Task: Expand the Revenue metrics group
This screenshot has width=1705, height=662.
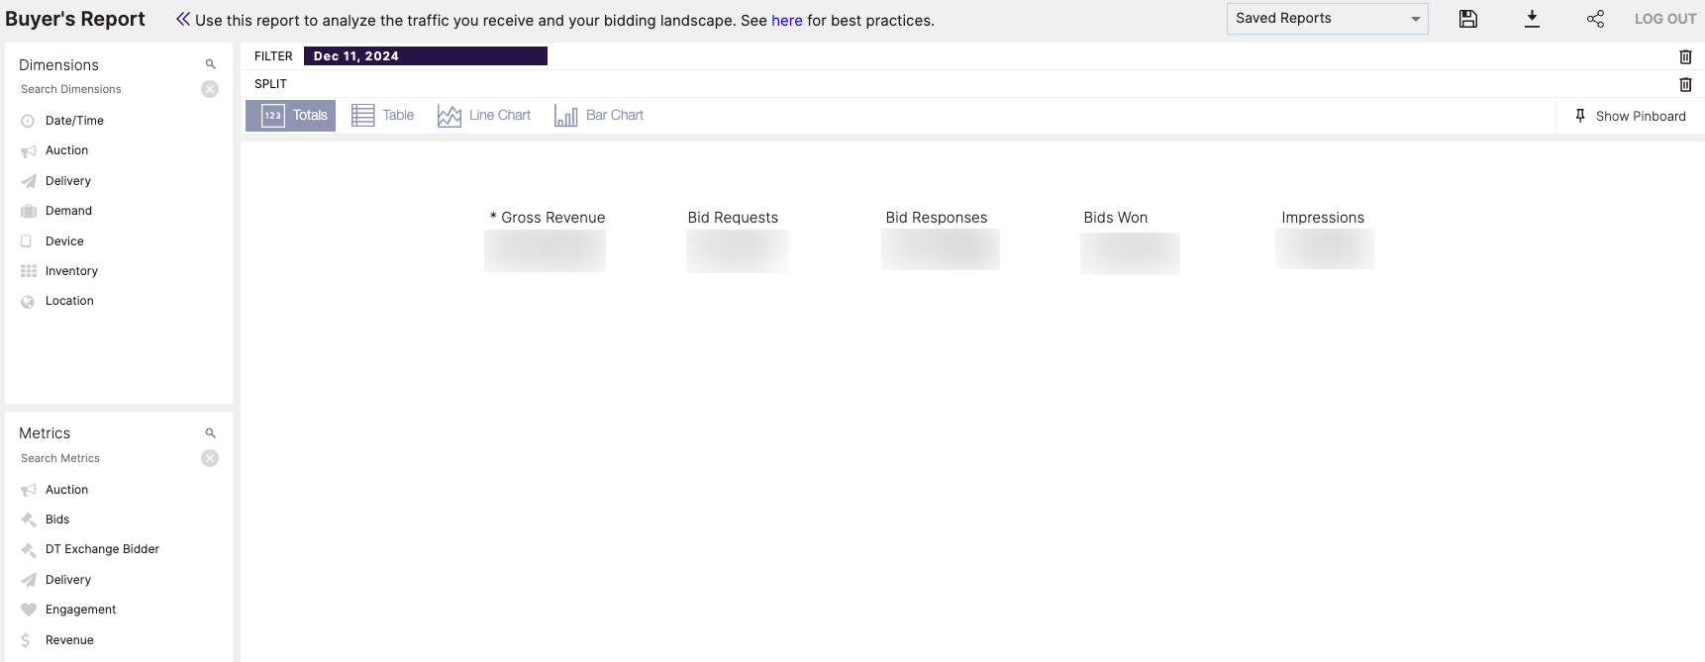Action: pos(69,640)
